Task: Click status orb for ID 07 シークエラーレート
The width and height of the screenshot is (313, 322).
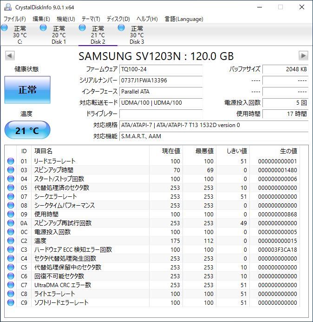Action: coord(11,196)
